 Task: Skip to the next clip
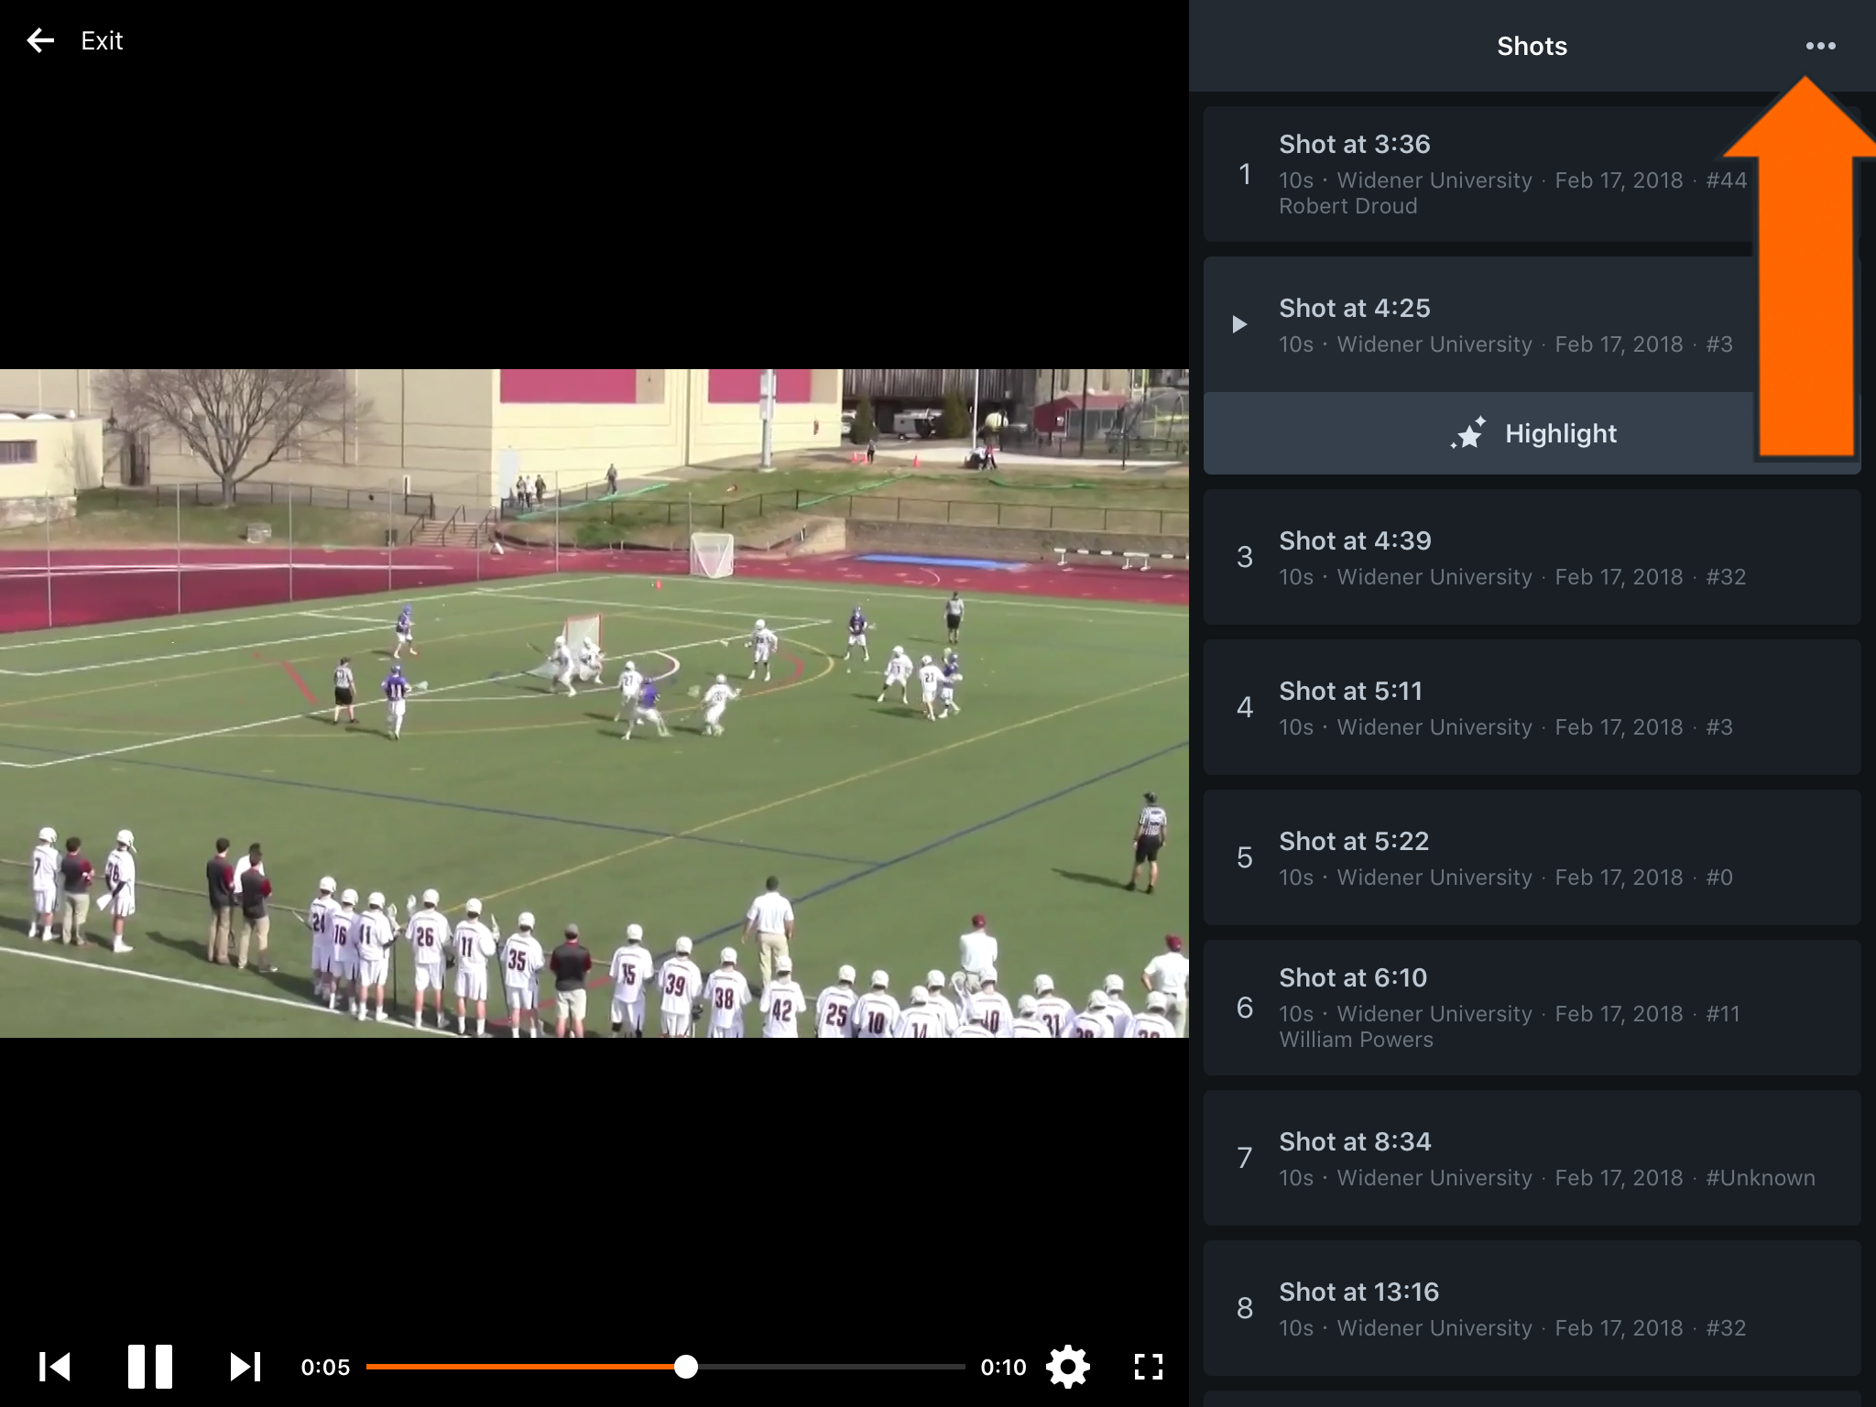click(244, 1367)
